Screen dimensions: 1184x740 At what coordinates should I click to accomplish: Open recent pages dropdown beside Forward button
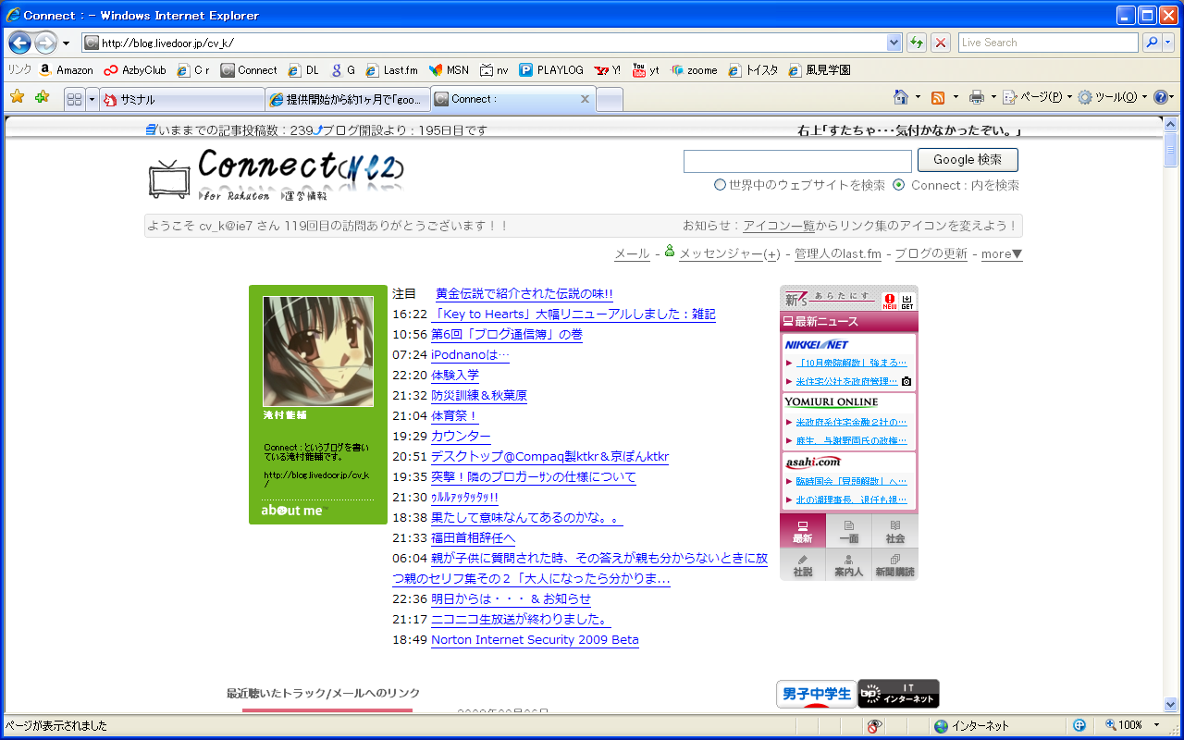(x=66, y=43)
